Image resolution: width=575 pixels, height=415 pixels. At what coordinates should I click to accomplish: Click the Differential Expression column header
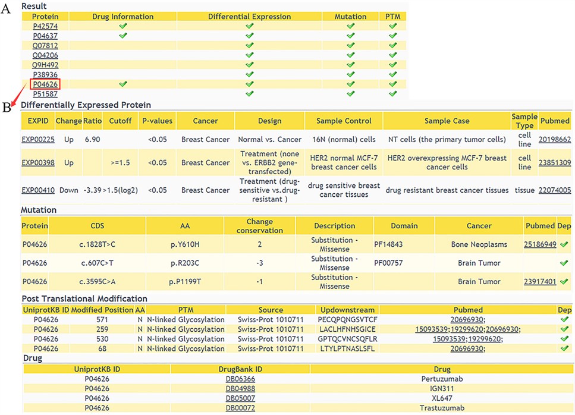pos(249,17)
